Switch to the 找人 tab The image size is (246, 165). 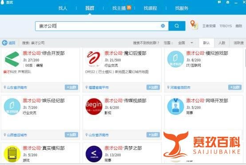[x=63, y=8]
